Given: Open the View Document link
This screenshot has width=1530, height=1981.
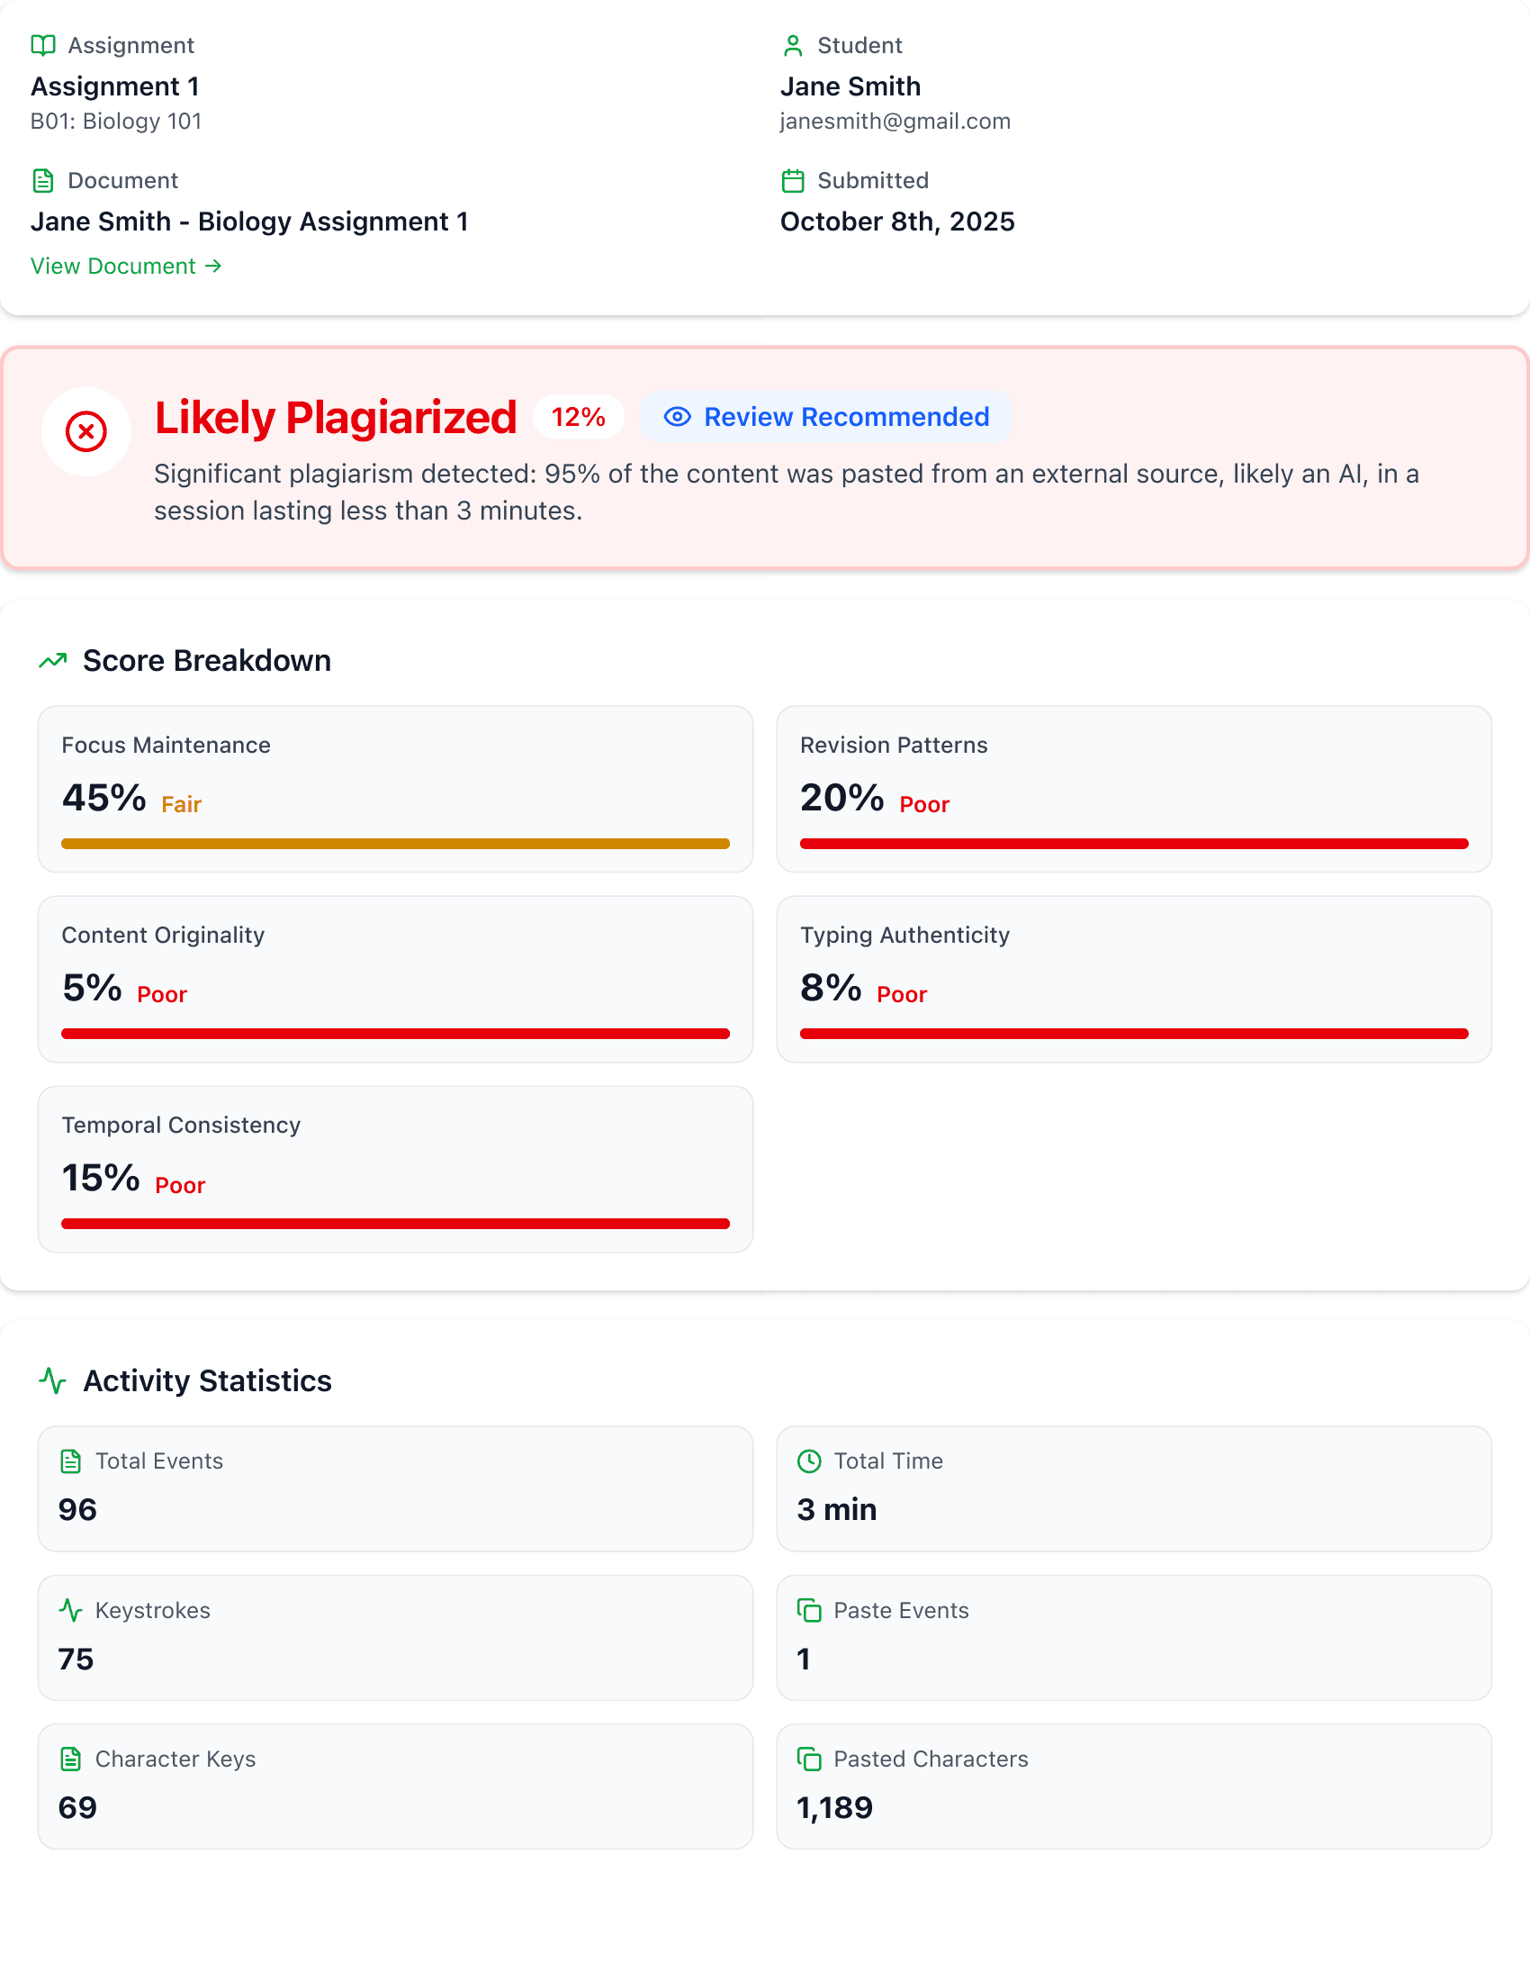Looking at the screenshot, I should (x=126, y=266).
